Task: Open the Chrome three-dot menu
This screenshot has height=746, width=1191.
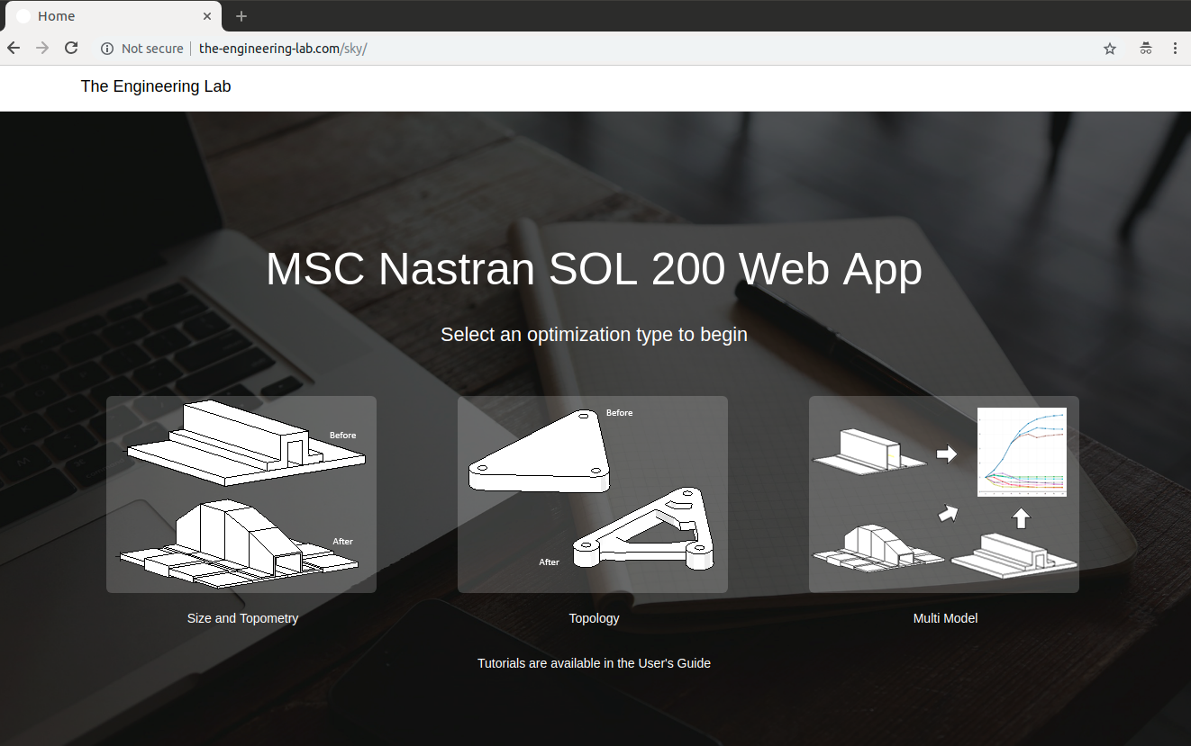Action: coord(1175,49)
